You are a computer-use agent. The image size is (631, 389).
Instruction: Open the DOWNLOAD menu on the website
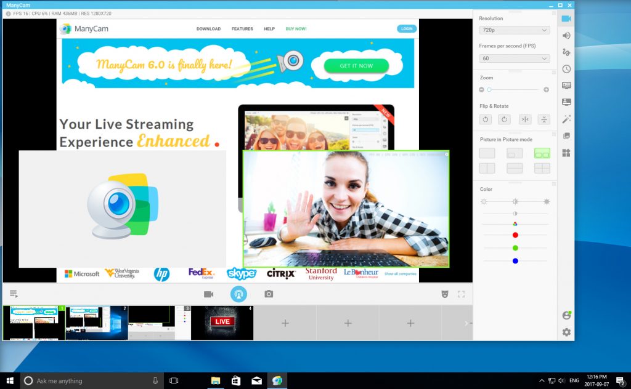point(208,28)
